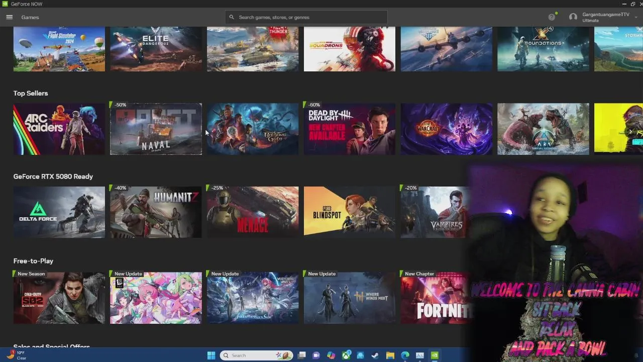Open the X4 Foundations tile

(x=543, y=49)
